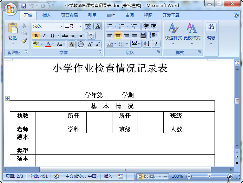Align text to the right
Viewport: 243px width, 183px height.
tap(126, 35)
